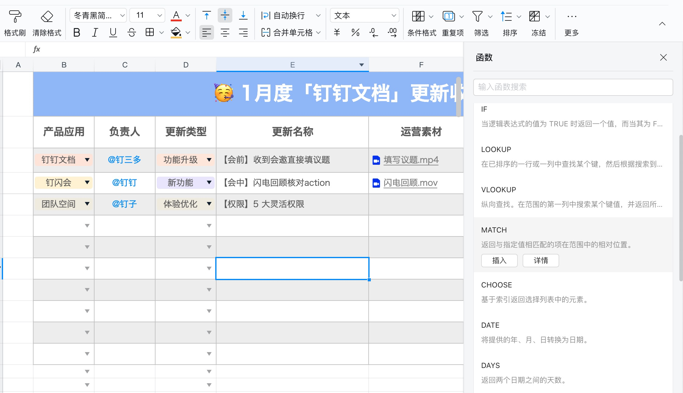This screenshot has width=683, height=393.
Task: Toggle bold formatting
Action: coord(77,32)
